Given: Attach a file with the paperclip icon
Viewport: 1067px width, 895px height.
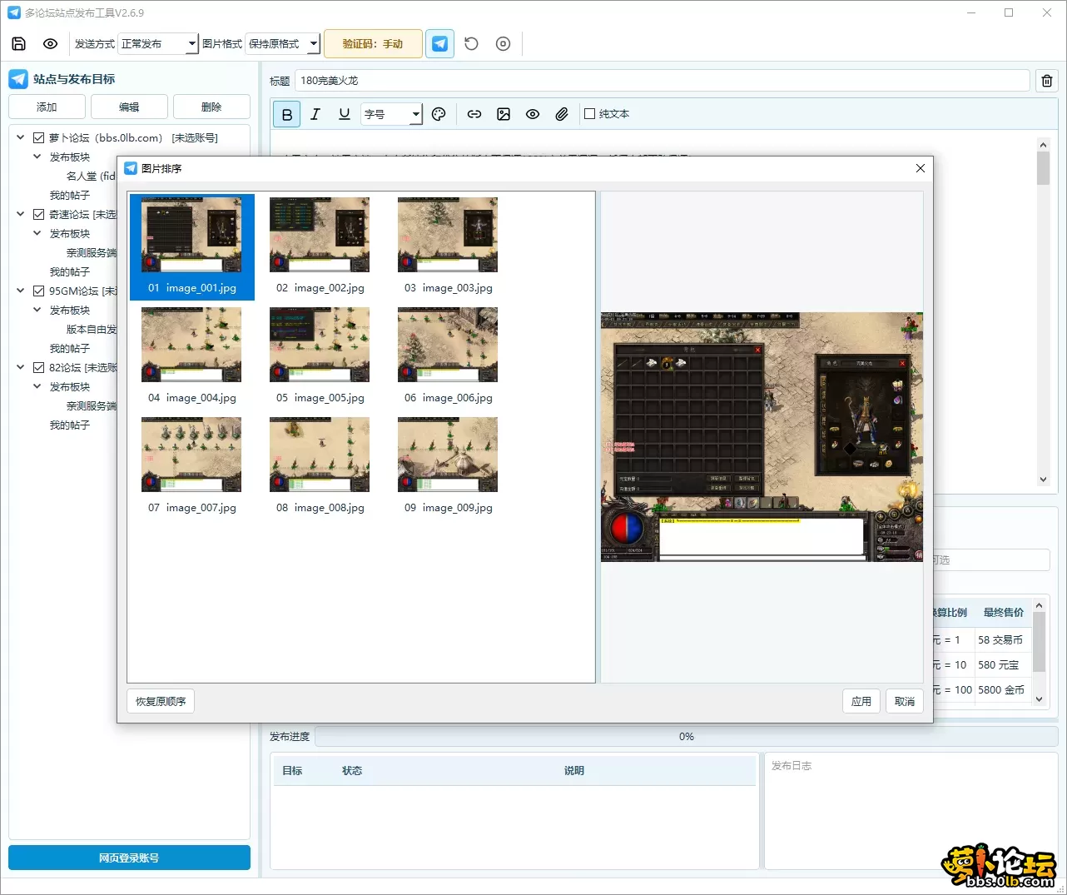Looking at the screenshot, I should 562,114.
